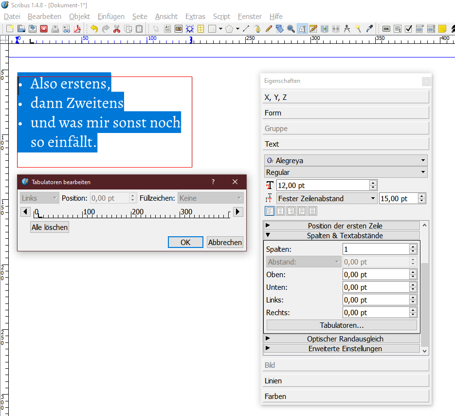Set text alignment to right
This screenshot has height=416, width=455.
[x=291, y=211]
